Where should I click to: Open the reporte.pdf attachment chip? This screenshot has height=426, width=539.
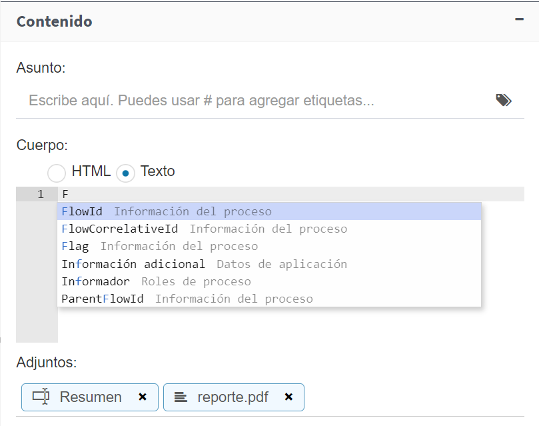tap(234, 397)
